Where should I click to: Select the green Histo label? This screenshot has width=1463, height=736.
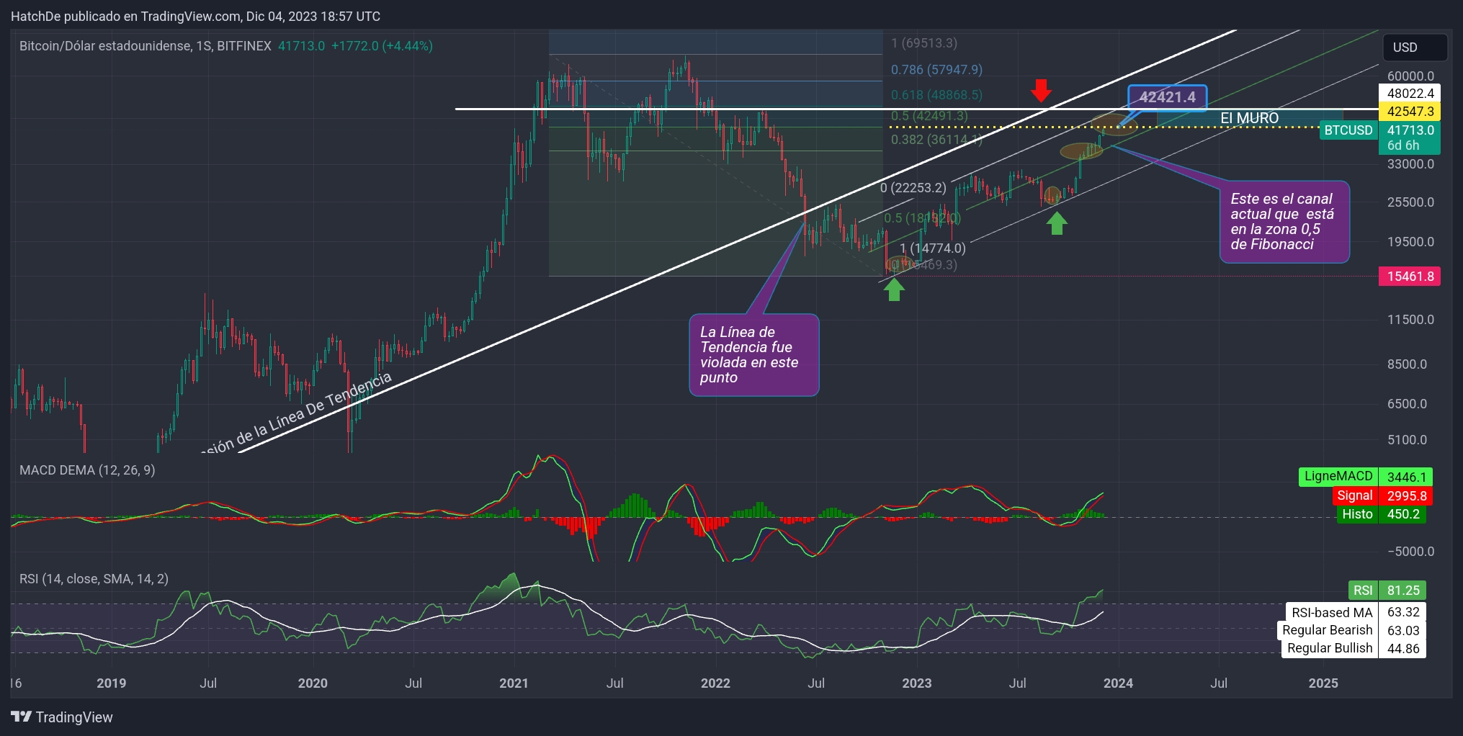(1357, 514)
